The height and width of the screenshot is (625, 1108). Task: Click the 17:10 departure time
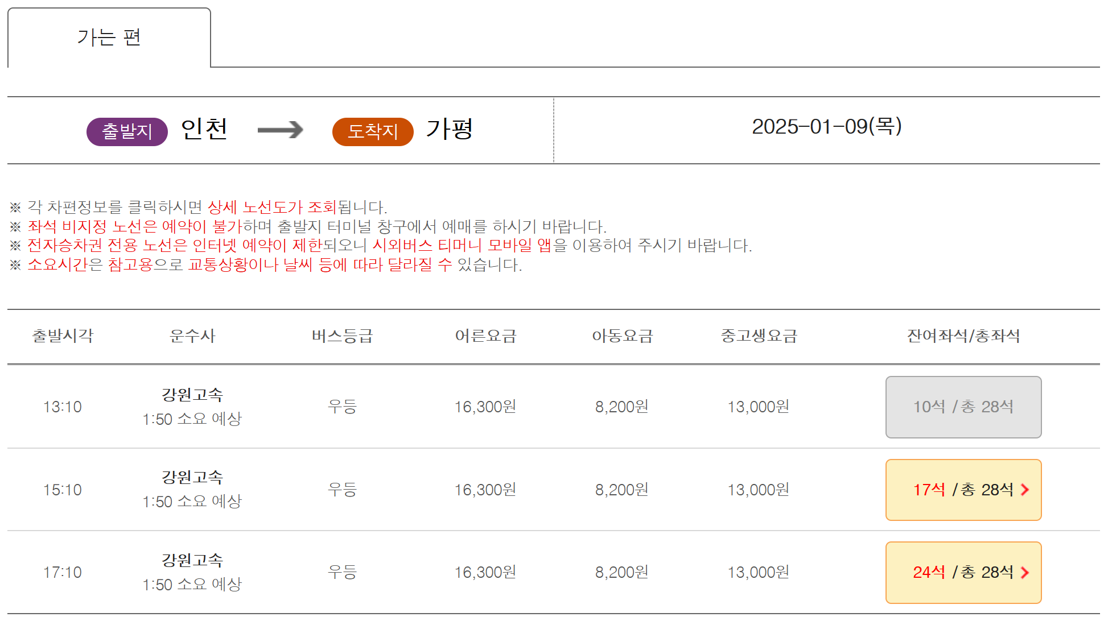pyautogui.click(x=63, y=573)
